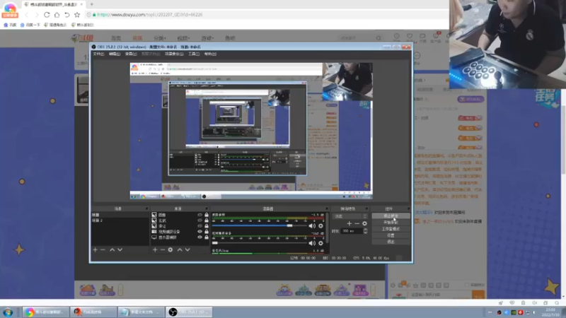Open the OBS 工具 menu
566x318 pixels.
point(194,54)
